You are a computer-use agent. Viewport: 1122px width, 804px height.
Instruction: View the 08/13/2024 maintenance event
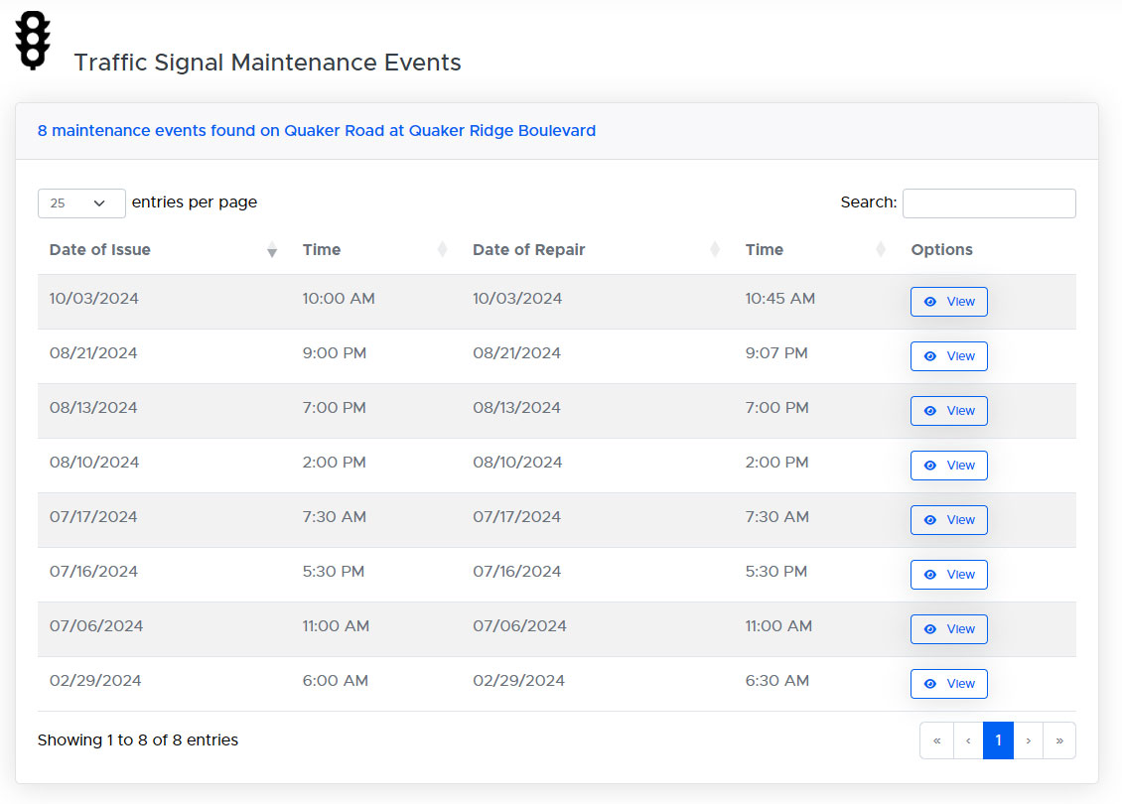[948, 411]
